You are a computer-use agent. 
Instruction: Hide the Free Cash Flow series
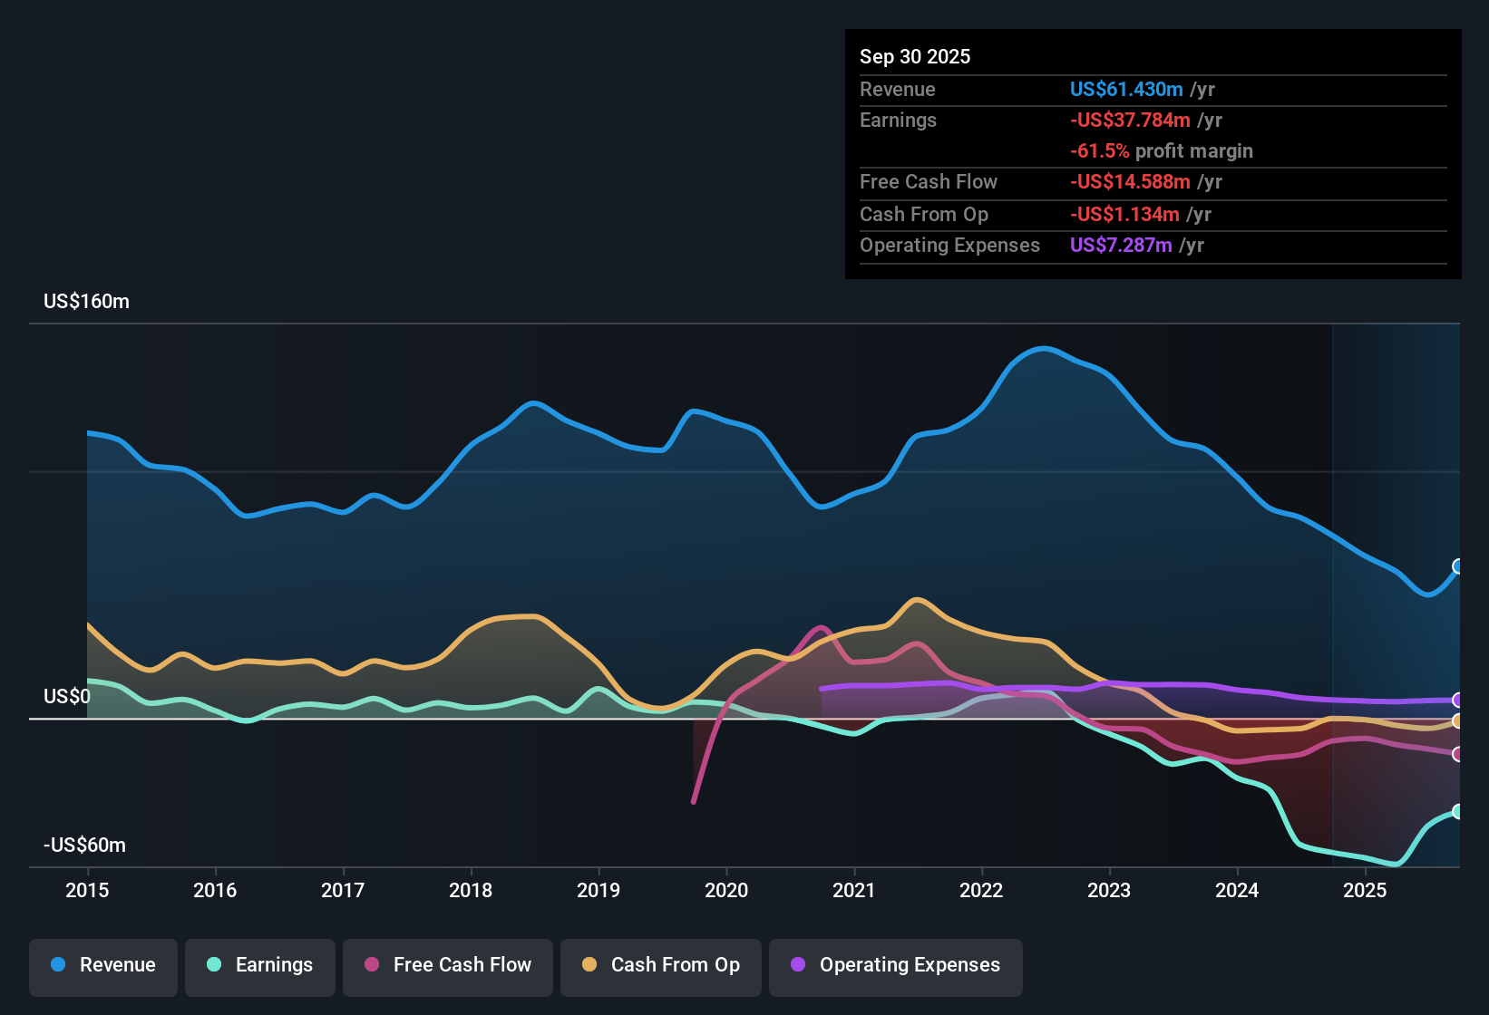tap(447, 965)
